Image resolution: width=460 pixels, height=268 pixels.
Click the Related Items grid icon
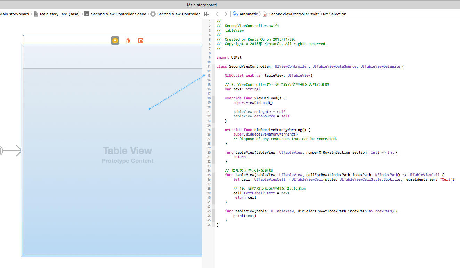[207, 14]
